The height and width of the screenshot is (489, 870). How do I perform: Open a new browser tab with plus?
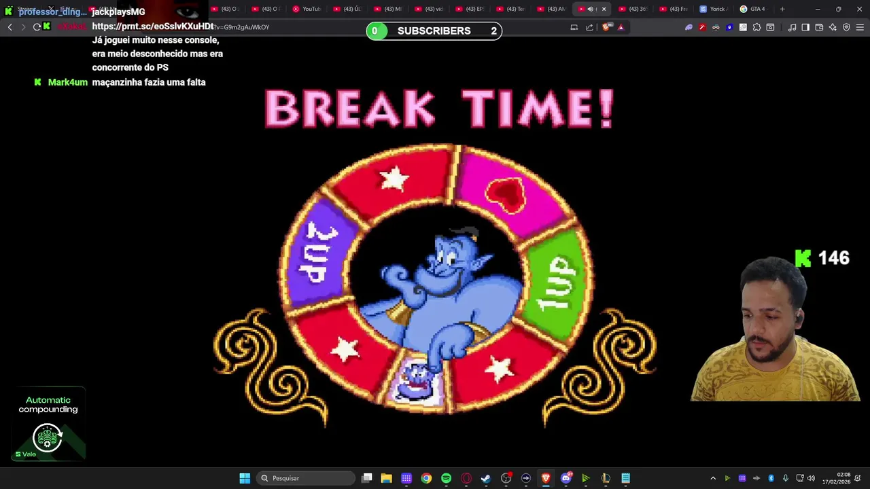click(782, 9)
